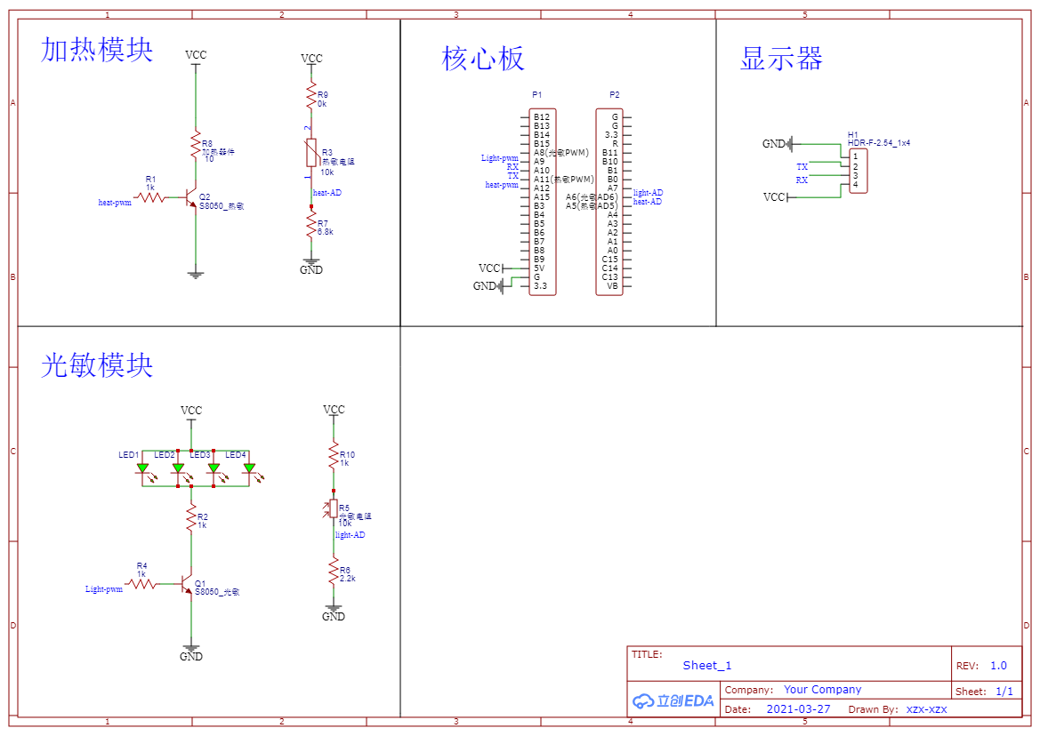The height and width of the screenshot is (736, 1040).
Task: Click heat-AD net label at P2 connector
Action: tap(648, 202)
